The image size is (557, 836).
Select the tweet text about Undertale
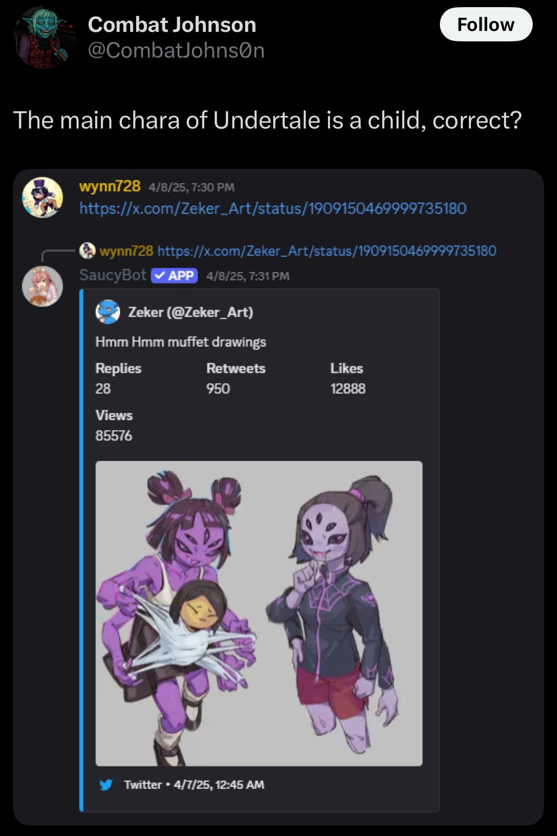(x=268, y=120)
